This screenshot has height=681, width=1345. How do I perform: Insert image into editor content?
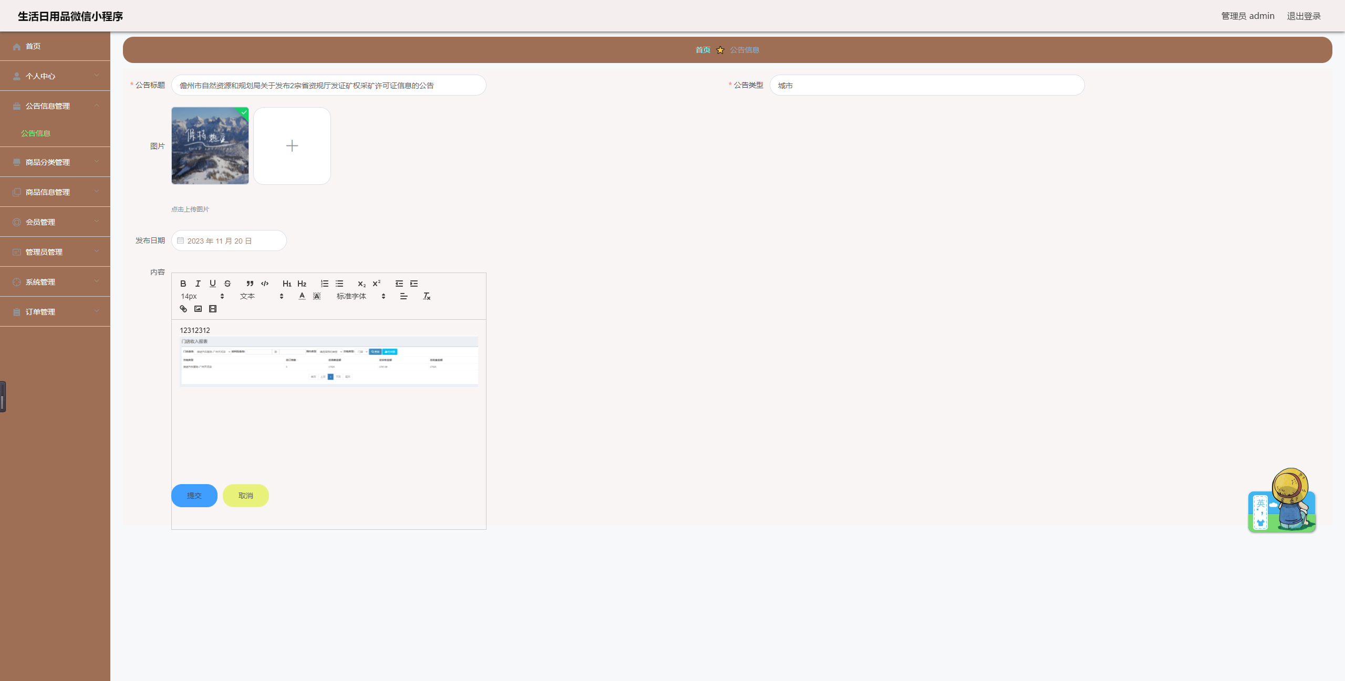(198, 309)
